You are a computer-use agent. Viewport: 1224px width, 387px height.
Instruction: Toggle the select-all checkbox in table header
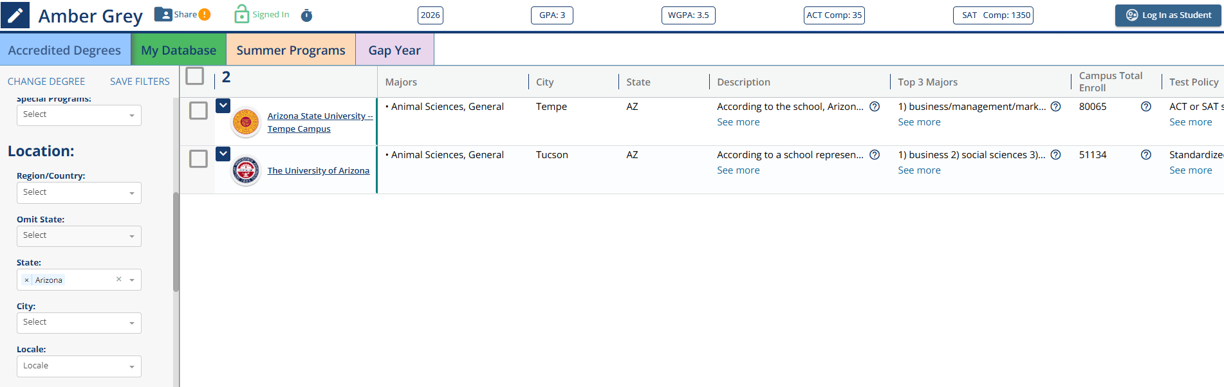pos(194,76)
